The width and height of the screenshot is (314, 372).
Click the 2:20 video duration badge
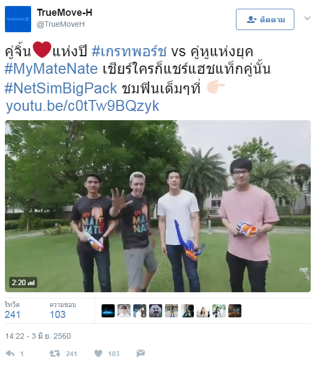point(23,282)
